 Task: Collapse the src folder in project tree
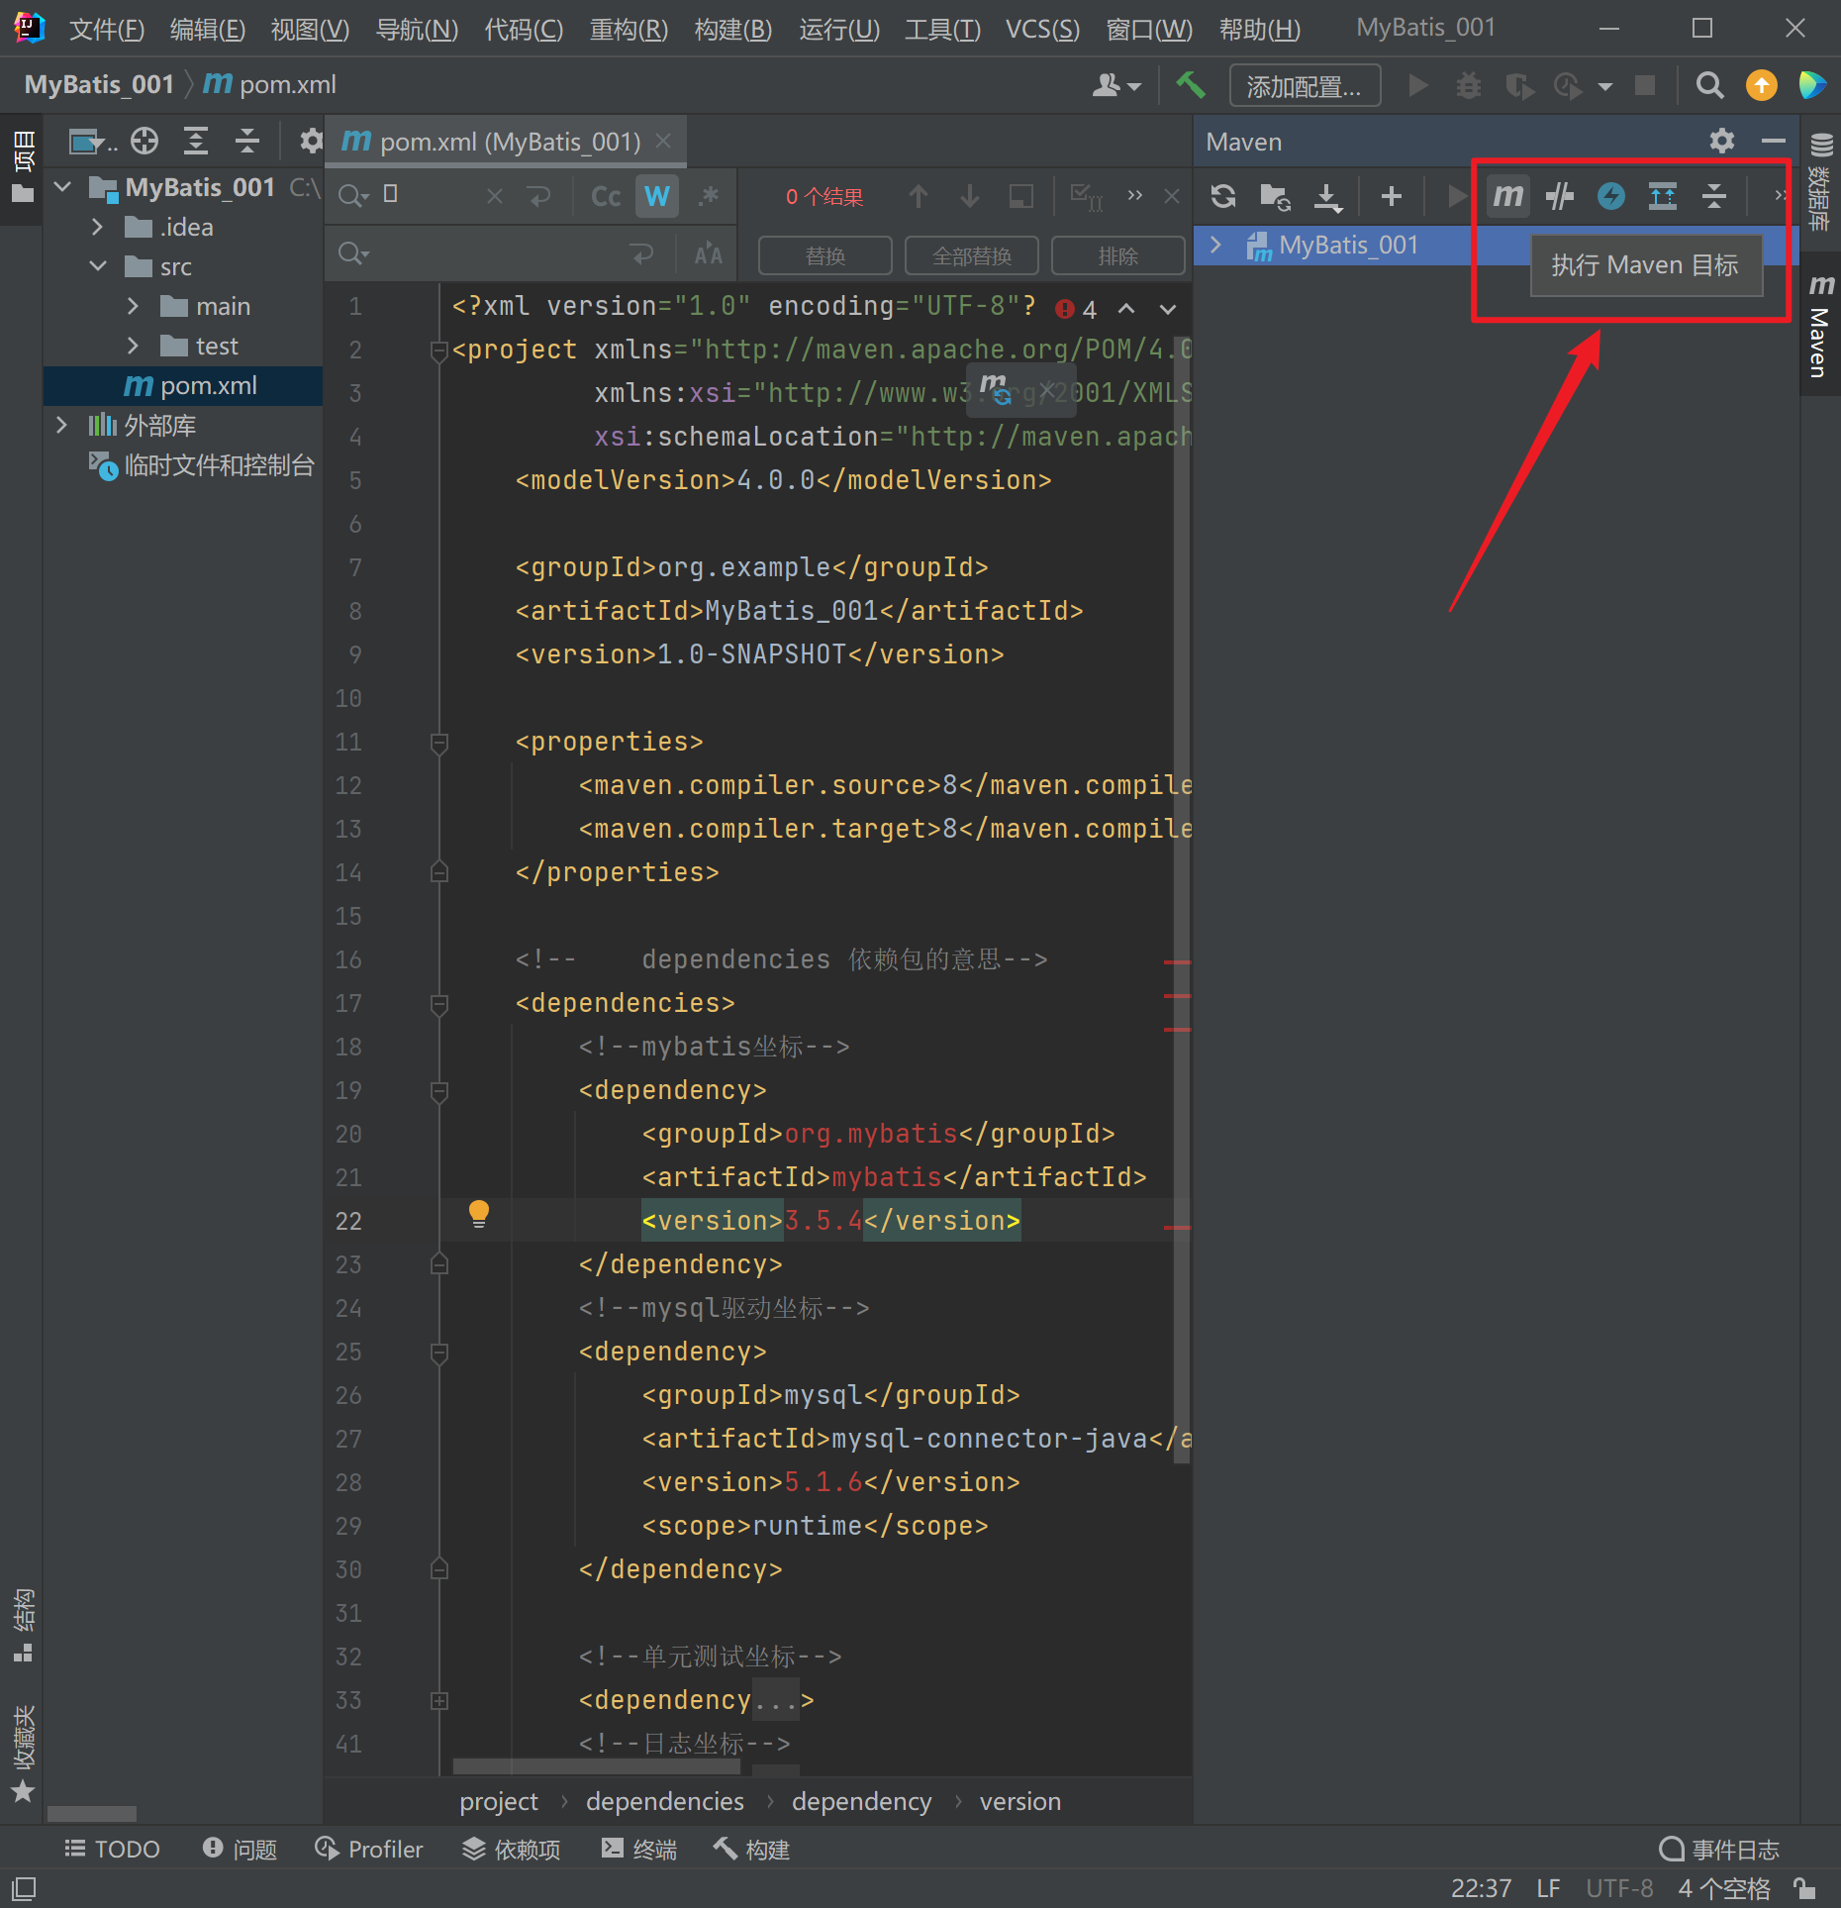98,266
